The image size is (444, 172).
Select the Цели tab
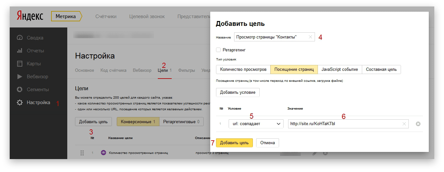click(165, 70)
